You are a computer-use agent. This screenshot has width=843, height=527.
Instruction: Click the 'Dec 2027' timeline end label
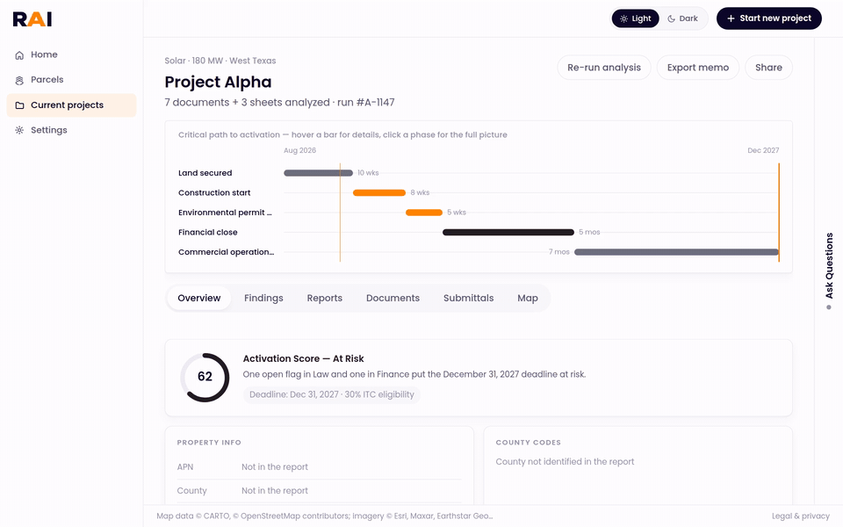pos(763,150)
